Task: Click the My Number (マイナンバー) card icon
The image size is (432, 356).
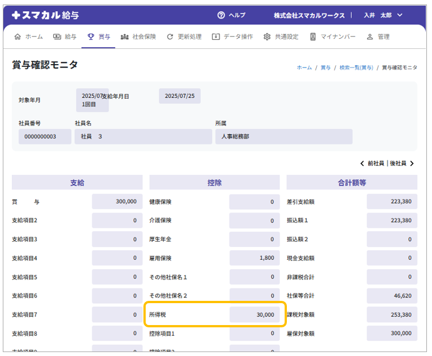Action: 313,37
